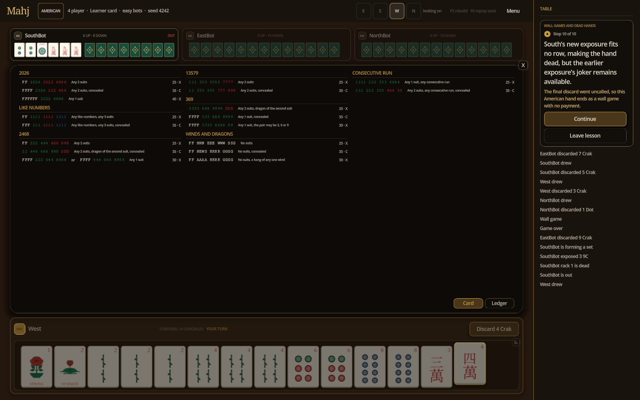Select the '1111 222 333 4444' consecutive run hand

coord(435,82)
